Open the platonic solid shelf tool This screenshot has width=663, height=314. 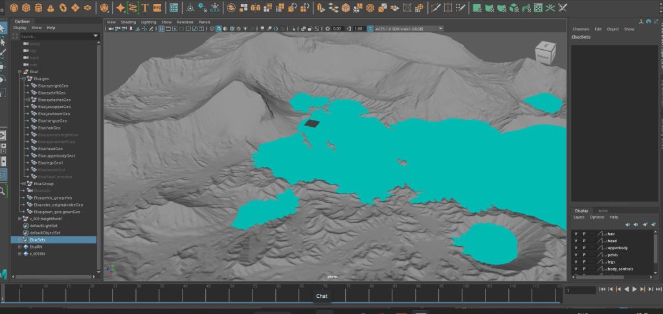pos(104,8)
